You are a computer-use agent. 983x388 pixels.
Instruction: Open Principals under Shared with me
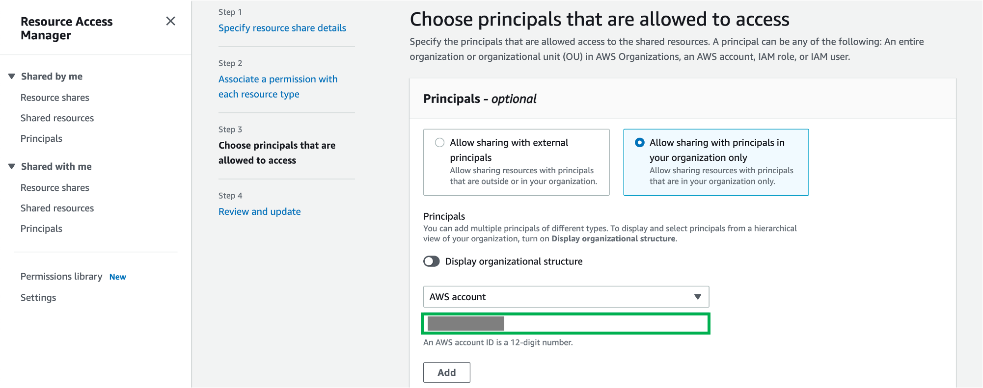pos(41,229)
